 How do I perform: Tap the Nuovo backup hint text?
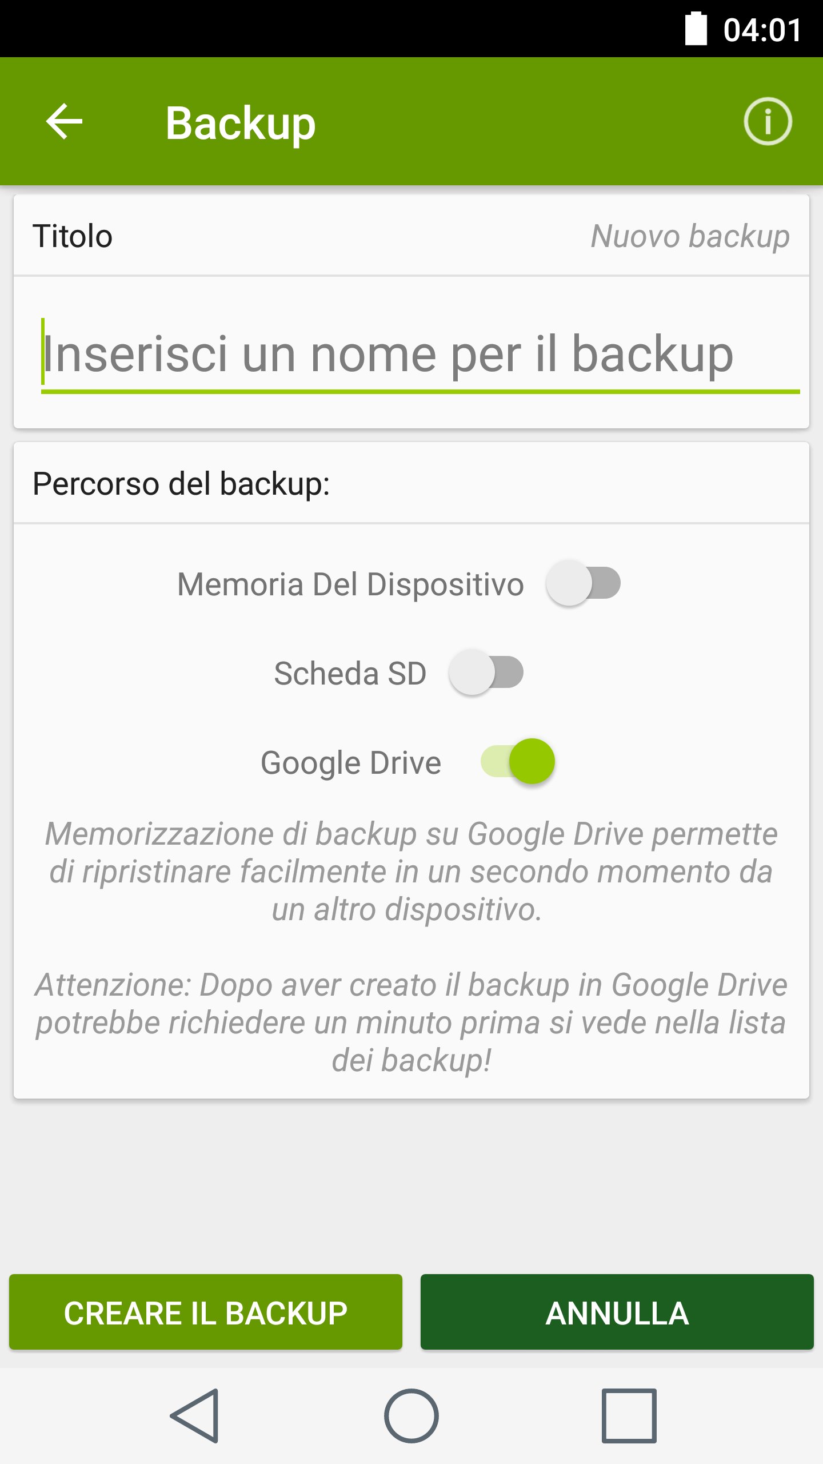click(x=690, y=236)
